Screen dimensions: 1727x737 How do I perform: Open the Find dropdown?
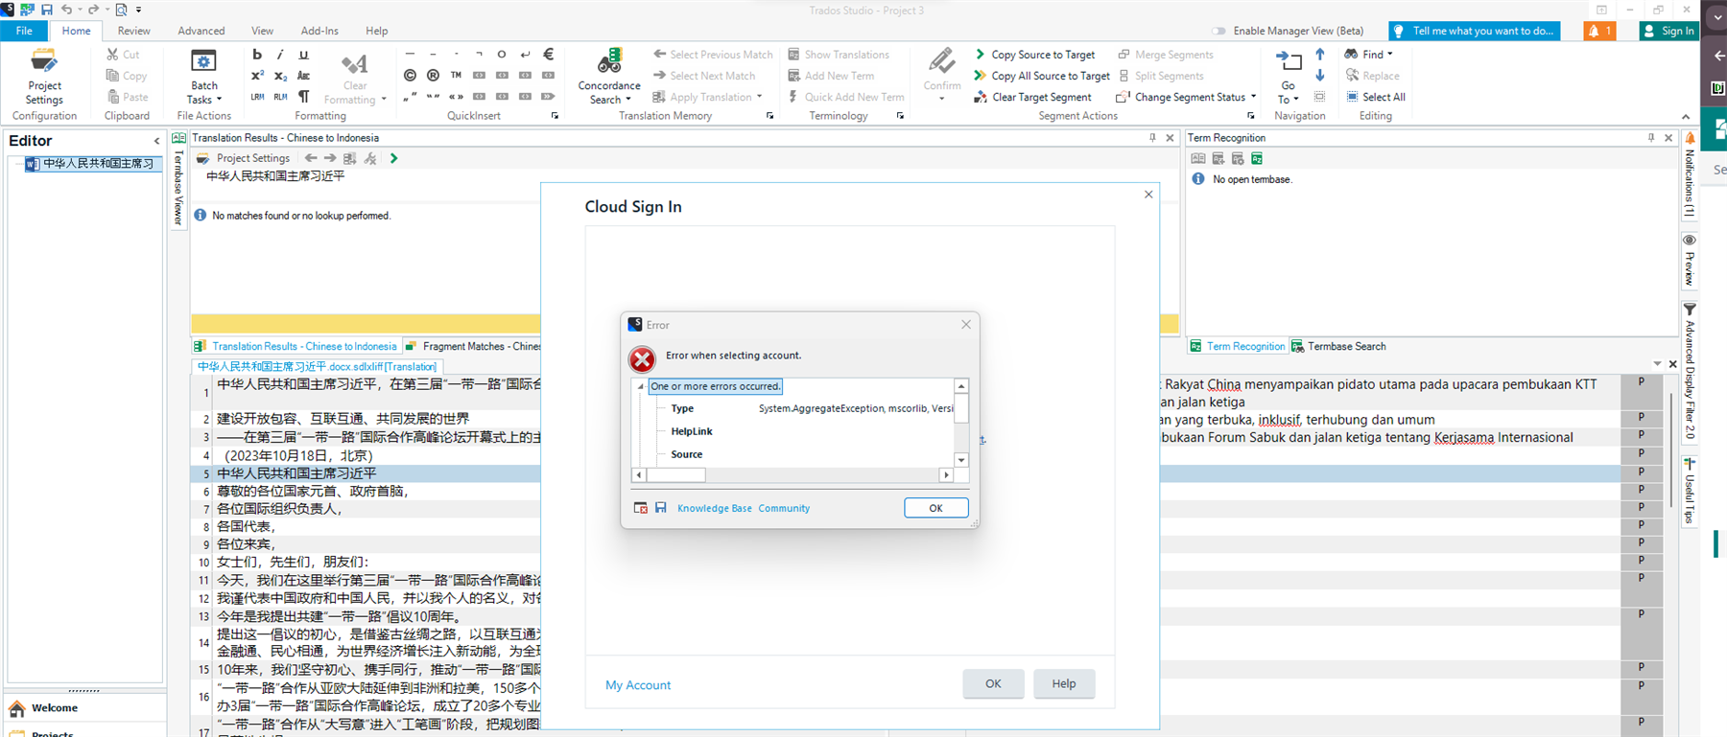pyautogui.click(x=1368, y=55)
